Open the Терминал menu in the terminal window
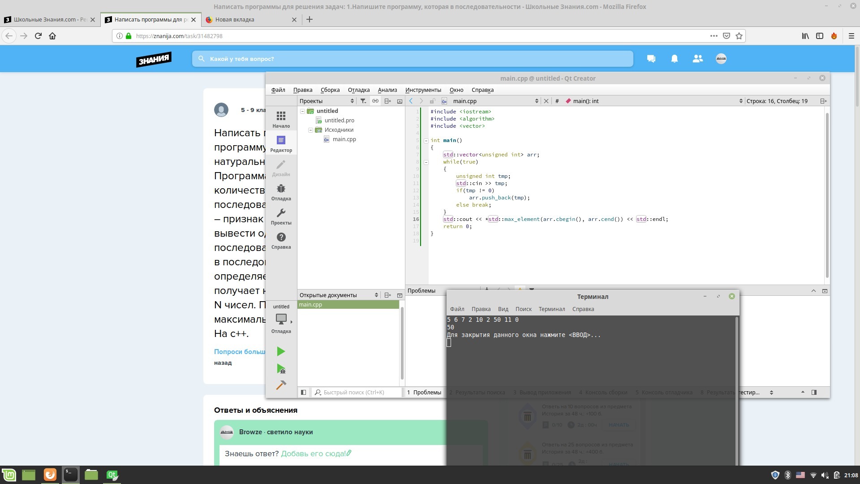Viewport: 860px width, 484px height. click(551, 309)
